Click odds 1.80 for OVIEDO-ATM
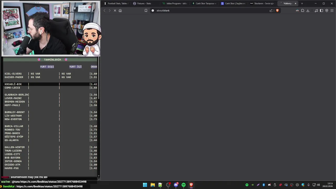This screenshot has height=189, width=336. pos(94,165)
